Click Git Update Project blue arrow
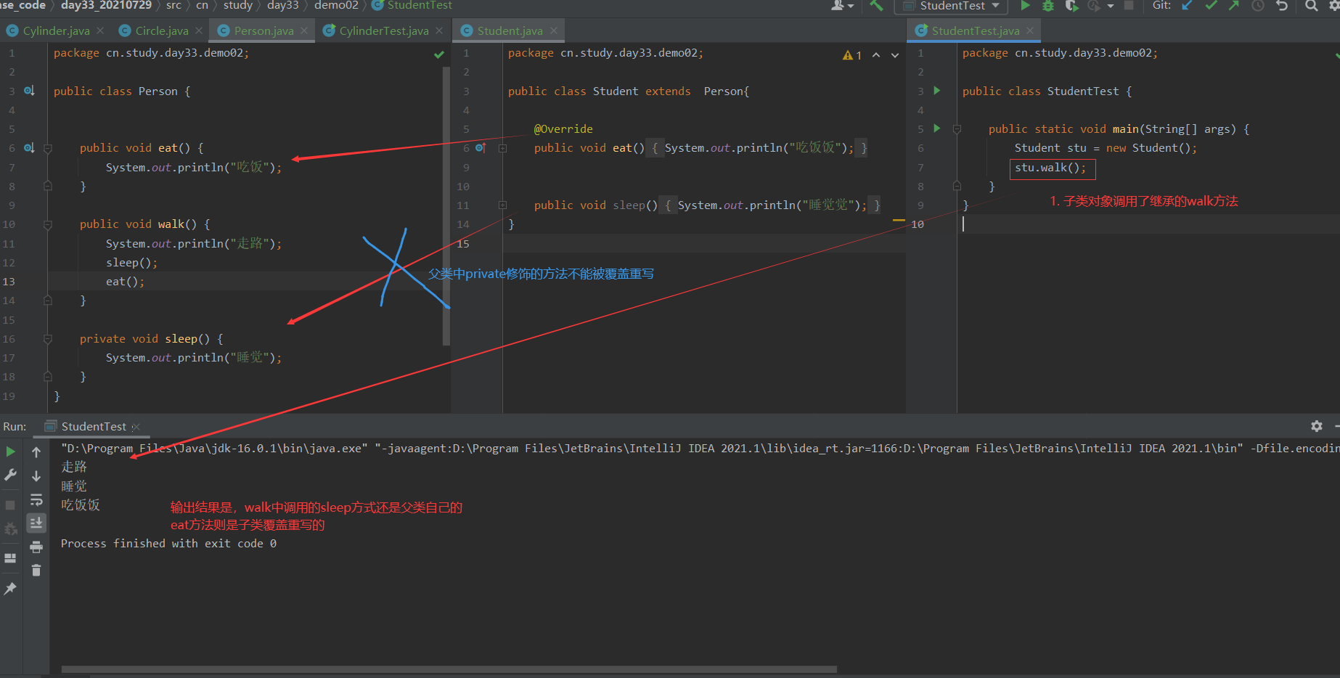This screenshot has height=678, width=1340. click(1188, 6)
